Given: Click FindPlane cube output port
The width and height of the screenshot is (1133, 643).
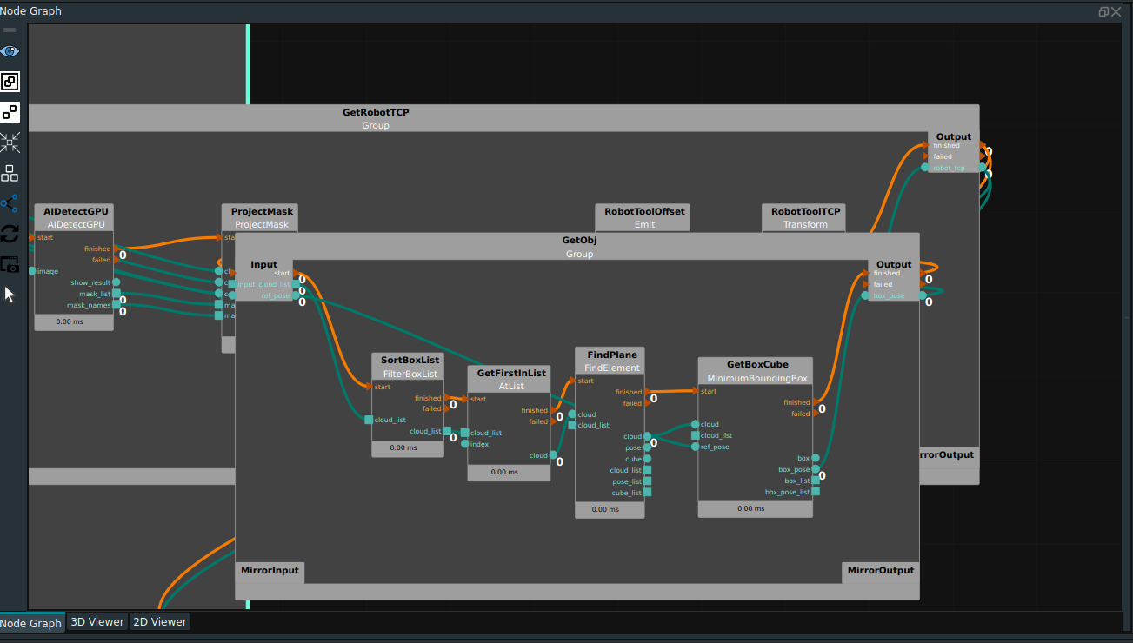Looking at the screenshot, I should pos(647,459).
